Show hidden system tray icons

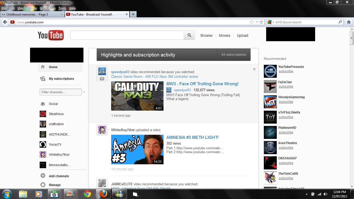point(307,194)
